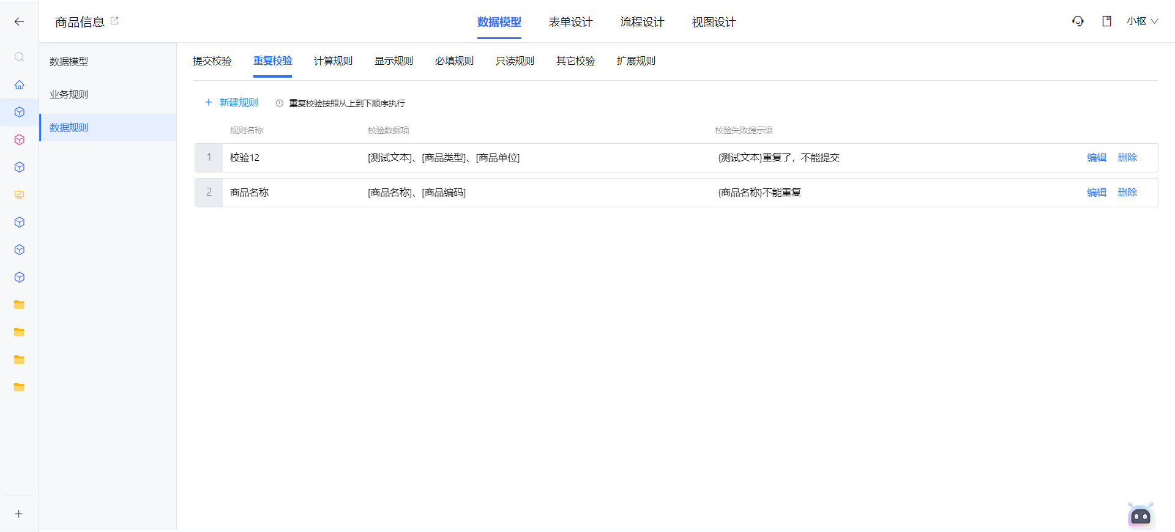Click hint text 重复校验按照从上到下顺序执行

[x=347, y=103]
